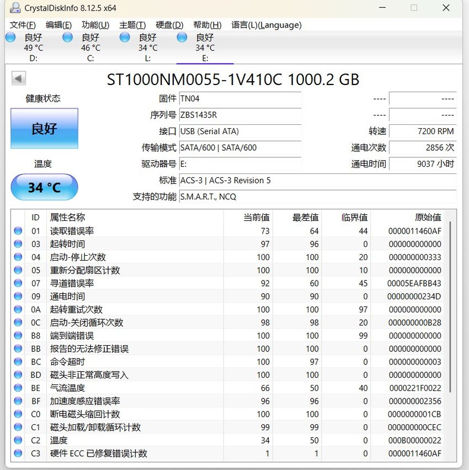Click status icon of attribute 0C row
This screenshot has height=470, width=469.
point(18,323)
